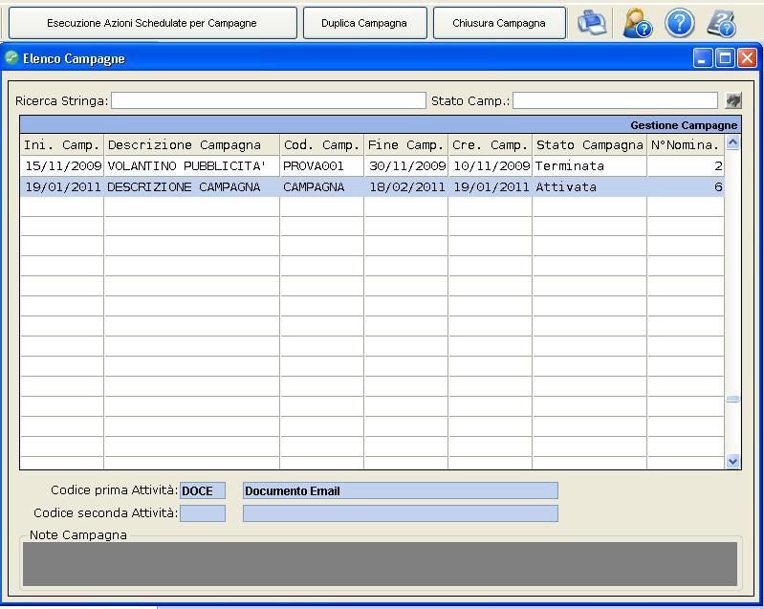Image resolution: width=764 pixels, height=609 pixels.
Task: Select the VOLANTINO PUBBLICITA' campaign row
Action: click(x=372, y=166)
